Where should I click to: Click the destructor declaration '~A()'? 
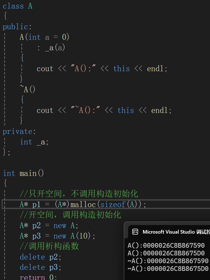click(x=28, y=89)
